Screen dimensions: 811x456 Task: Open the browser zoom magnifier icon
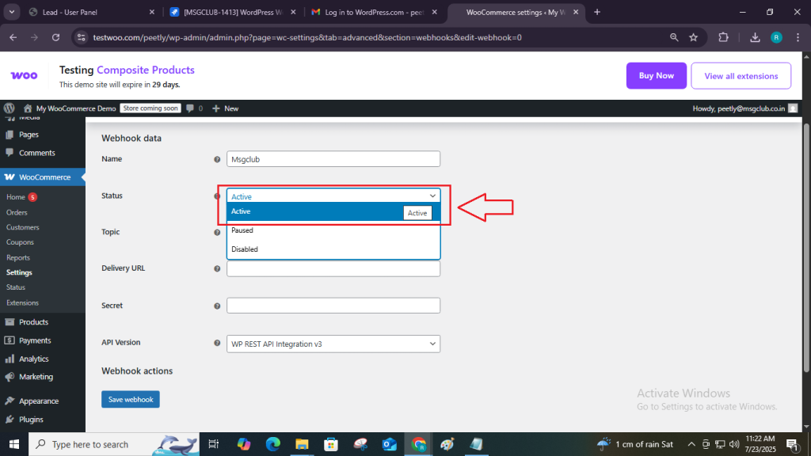pyautogui.click(x=674, y=37)
